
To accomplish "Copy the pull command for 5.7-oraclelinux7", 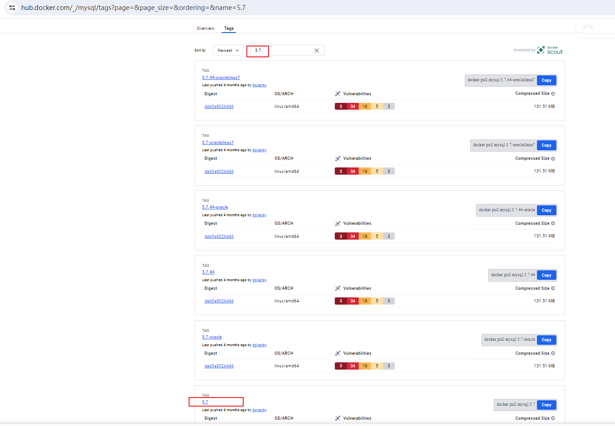I will pos(546,145).
